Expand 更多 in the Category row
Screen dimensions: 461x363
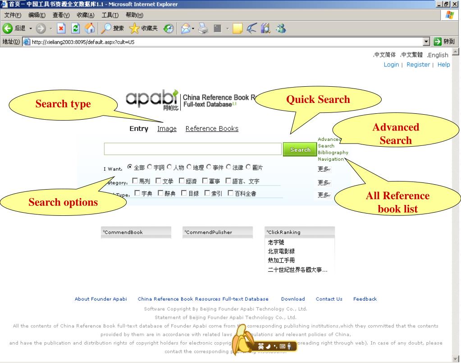324,183
